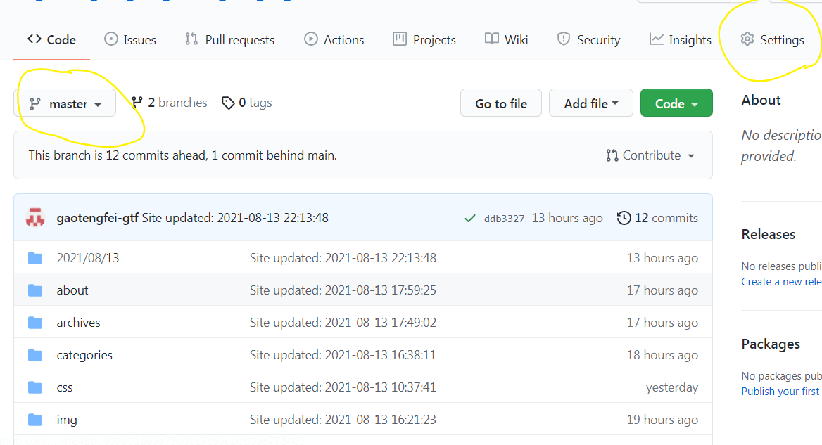The width and height of the screenshot is (822, 445).
Task: Click the Pull requests icon
Action: pos(191,39)
